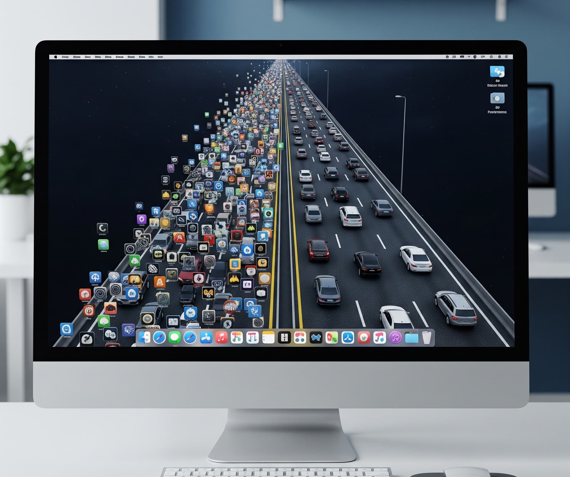Select blue rounded icon in desktop's bottom-left corner

[x=67, y=329]
